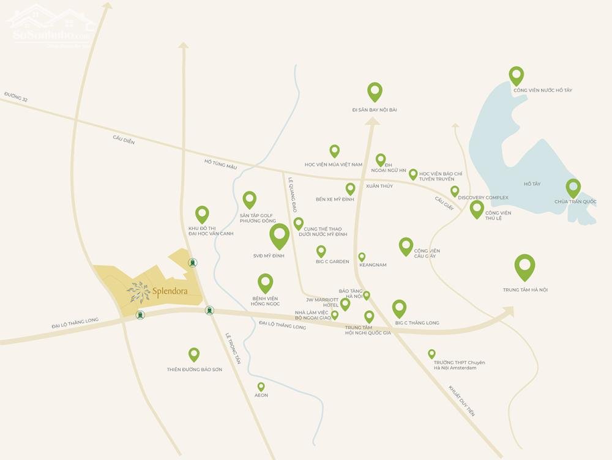The height and width of the screenshot is (460, 612).
Task: Click the Hồ Tây lake label
Action: pos(532,184)
